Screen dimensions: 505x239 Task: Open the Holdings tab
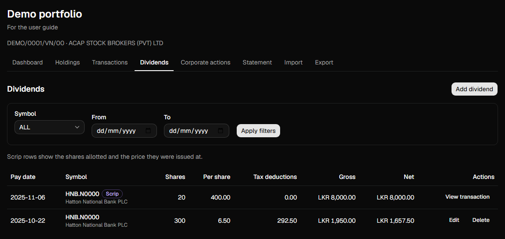click(x=68, y=62)
